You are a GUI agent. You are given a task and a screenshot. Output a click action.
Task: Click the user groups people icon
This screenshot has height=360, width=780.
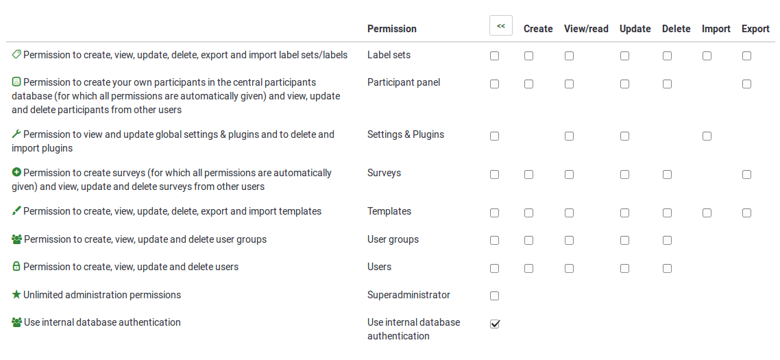pos(17,239)
